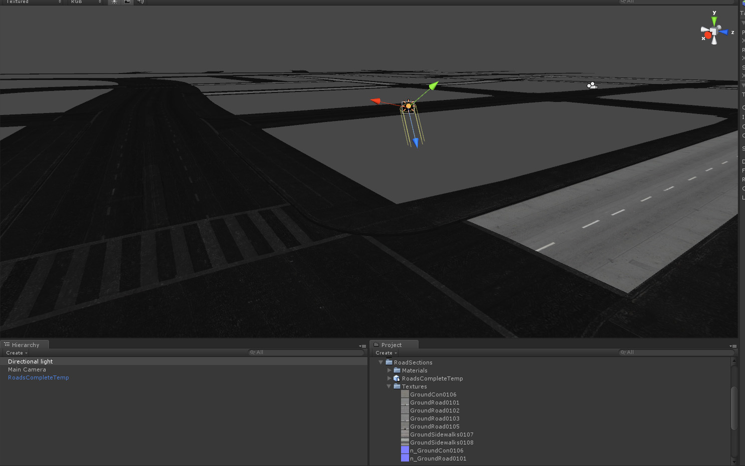Select RoadsCompleteTemp in the Hierarchy
The width and height of the screenshot is (745, 466).
click(x=39, y=377)
